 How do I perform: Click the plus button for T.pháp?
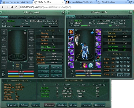pyautogui.click(x=121, y=66)
